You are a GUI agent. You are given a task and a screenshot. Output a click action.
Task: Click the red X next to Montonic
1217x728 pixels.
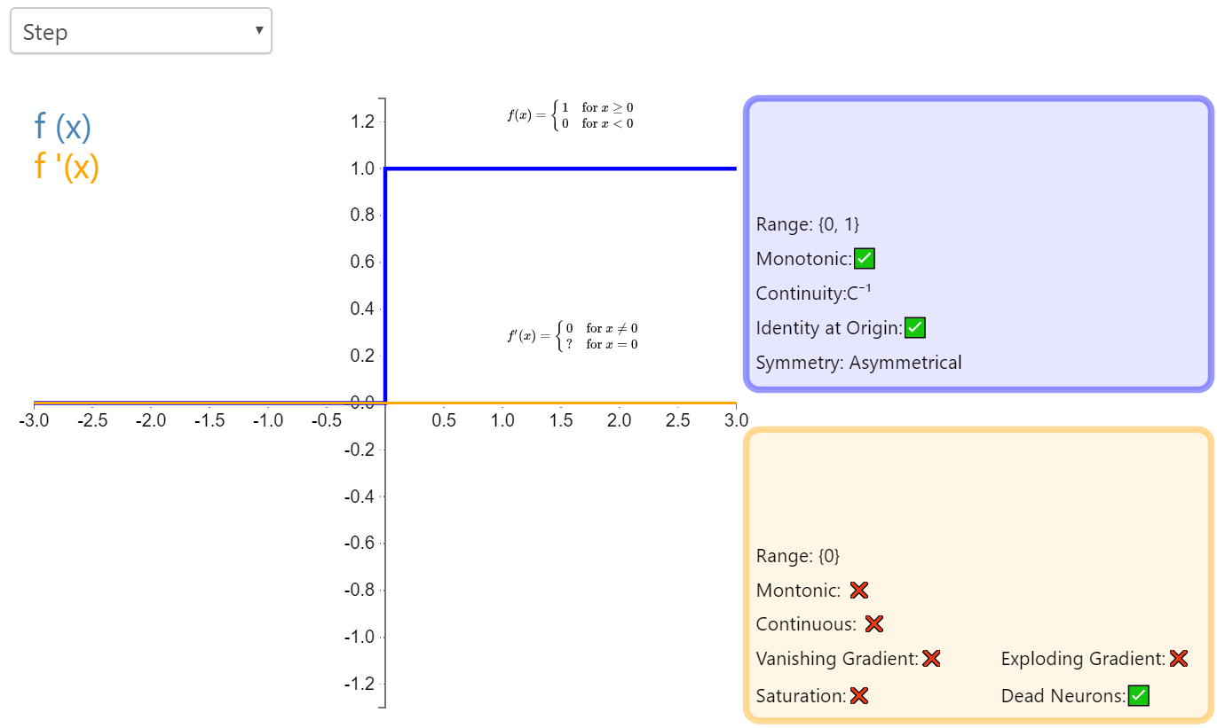pos(858,591)
